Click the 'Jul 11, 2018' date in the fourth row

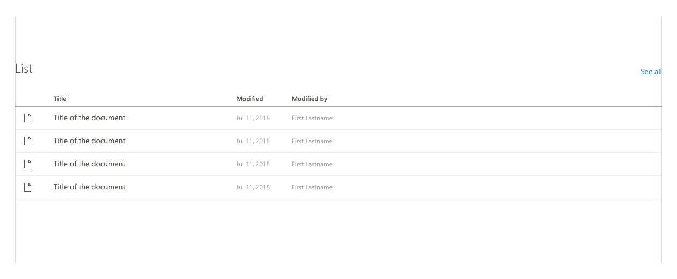coord(253,187)
